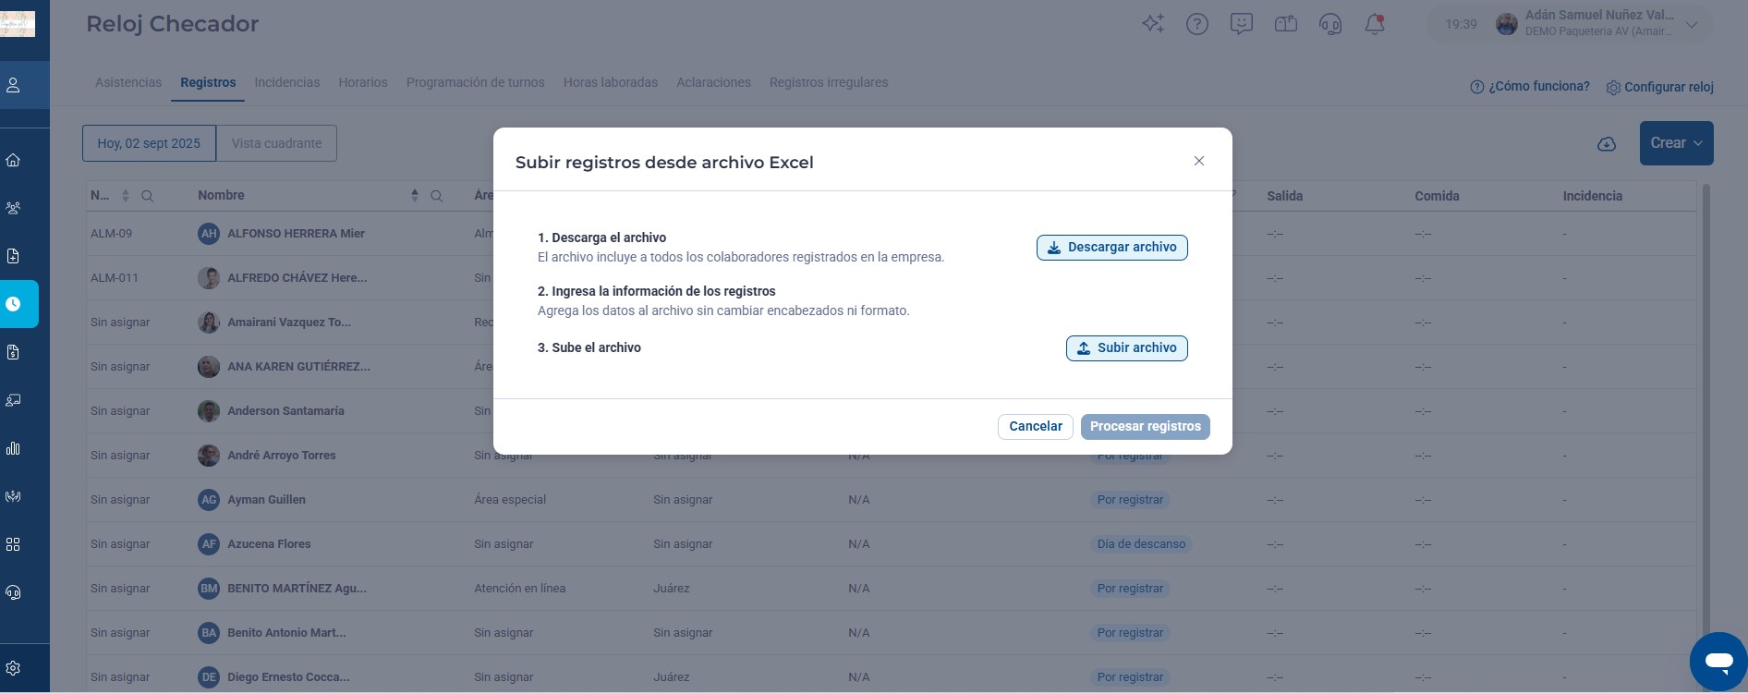Select the Hoy, 02 sept 2025 date button
Screen dimensions: 1748x694
click(x=149, y=143)
